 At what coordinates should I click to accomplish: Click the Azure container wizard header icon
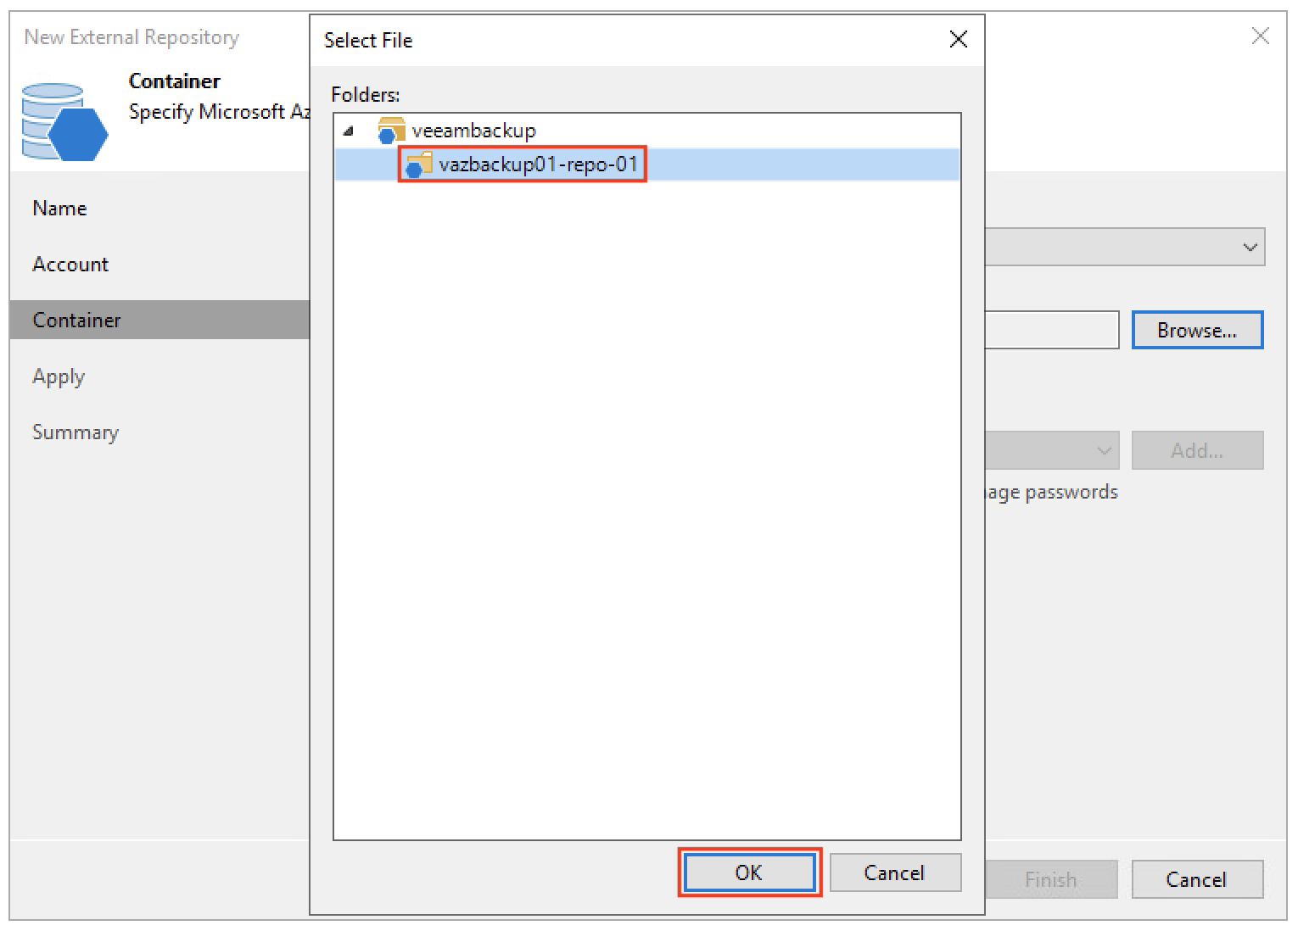tap(65, 121)
